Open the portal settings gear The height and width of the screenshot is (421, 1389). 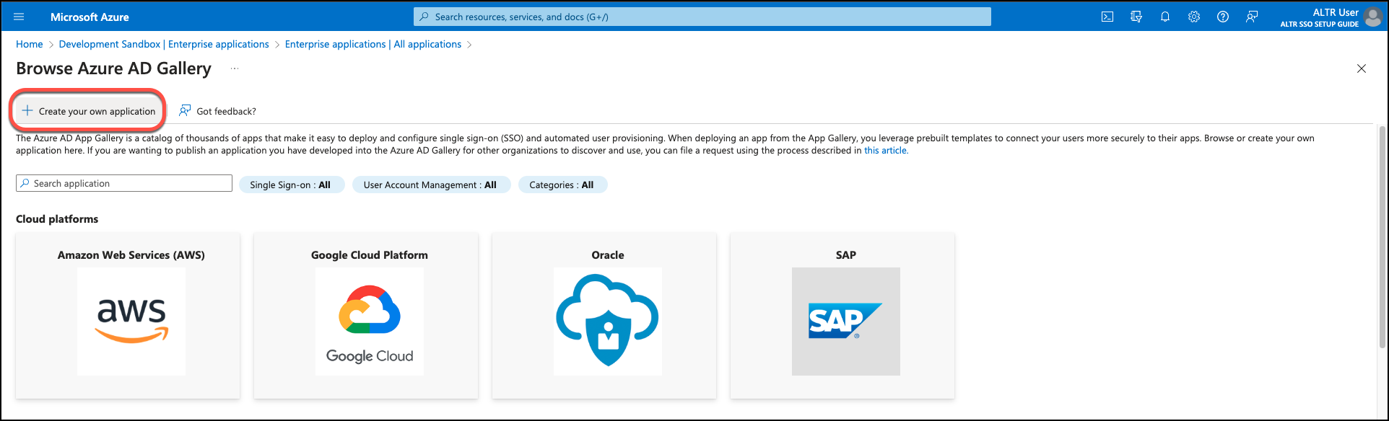pyautogui.click(x=1194, y=17)
